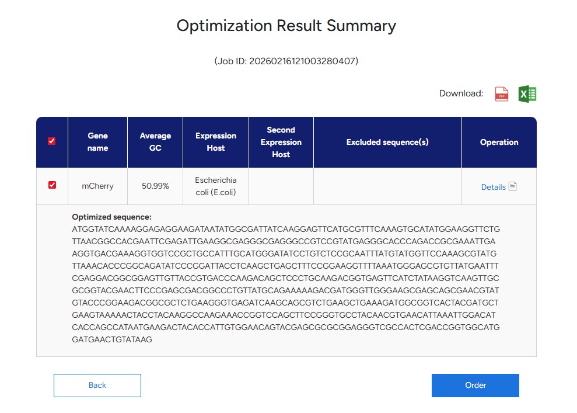Click the Escherichia coli host cell entry
Viewport: 577px width, 413px height.
coord(215,187)
